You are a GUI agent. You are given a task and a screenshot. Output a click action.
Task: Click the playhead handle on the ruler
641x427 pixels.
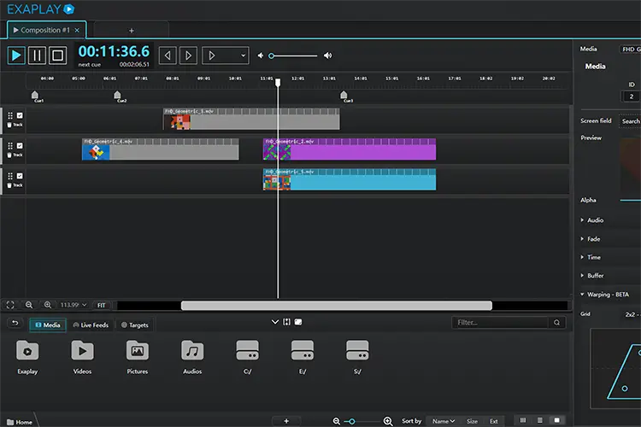point(278,82)
